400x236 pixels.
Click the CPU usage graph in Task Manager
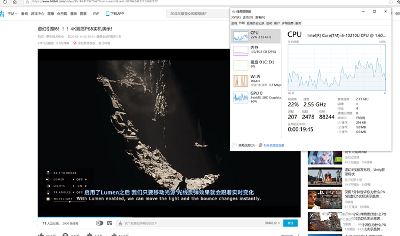[336, 67]
